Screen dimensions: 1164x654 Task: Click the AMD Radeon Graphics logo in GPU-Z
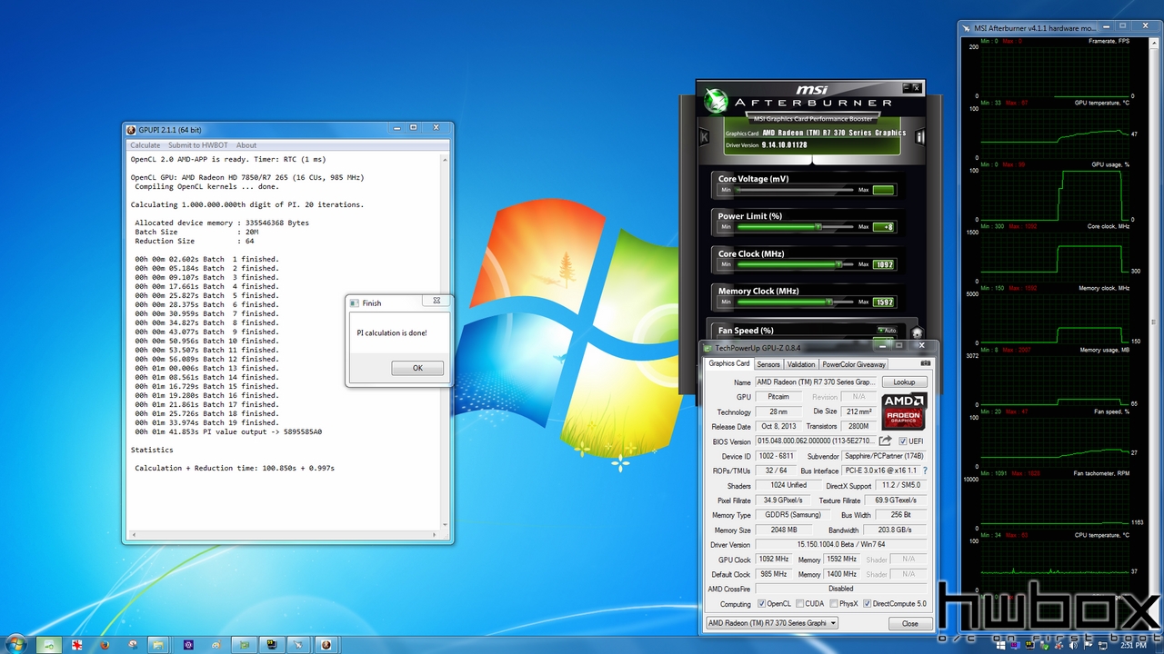[903, 411]
